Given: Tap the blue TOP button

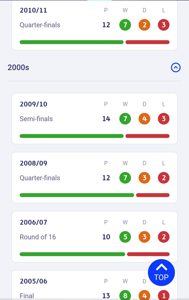Looking at the screenshot, I should coord(162,273).
